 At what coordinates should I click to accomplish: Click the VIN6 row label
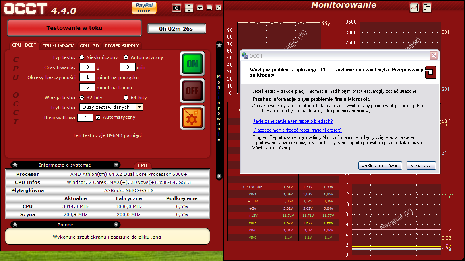tap(253, 230)
